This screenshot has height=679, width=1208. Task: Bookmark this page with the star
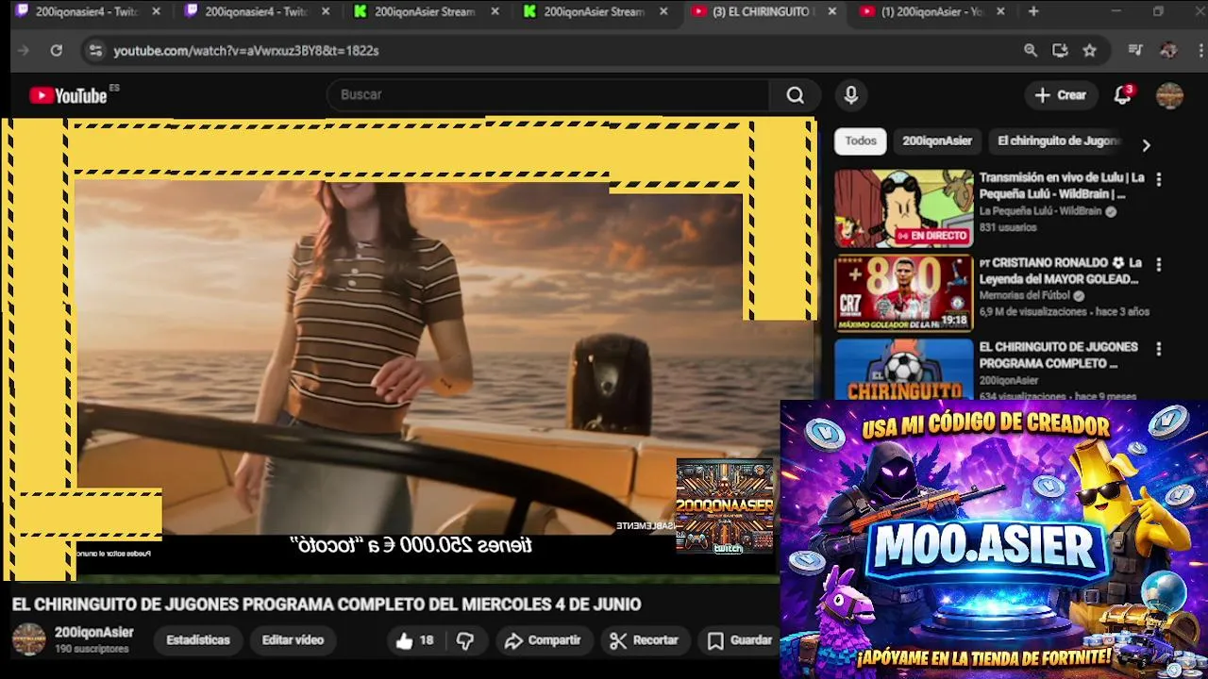pyautogui.click(x=1090, y=50)
